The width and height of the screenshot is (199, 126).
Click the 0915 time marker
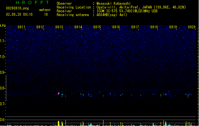(x=97, y=27)
